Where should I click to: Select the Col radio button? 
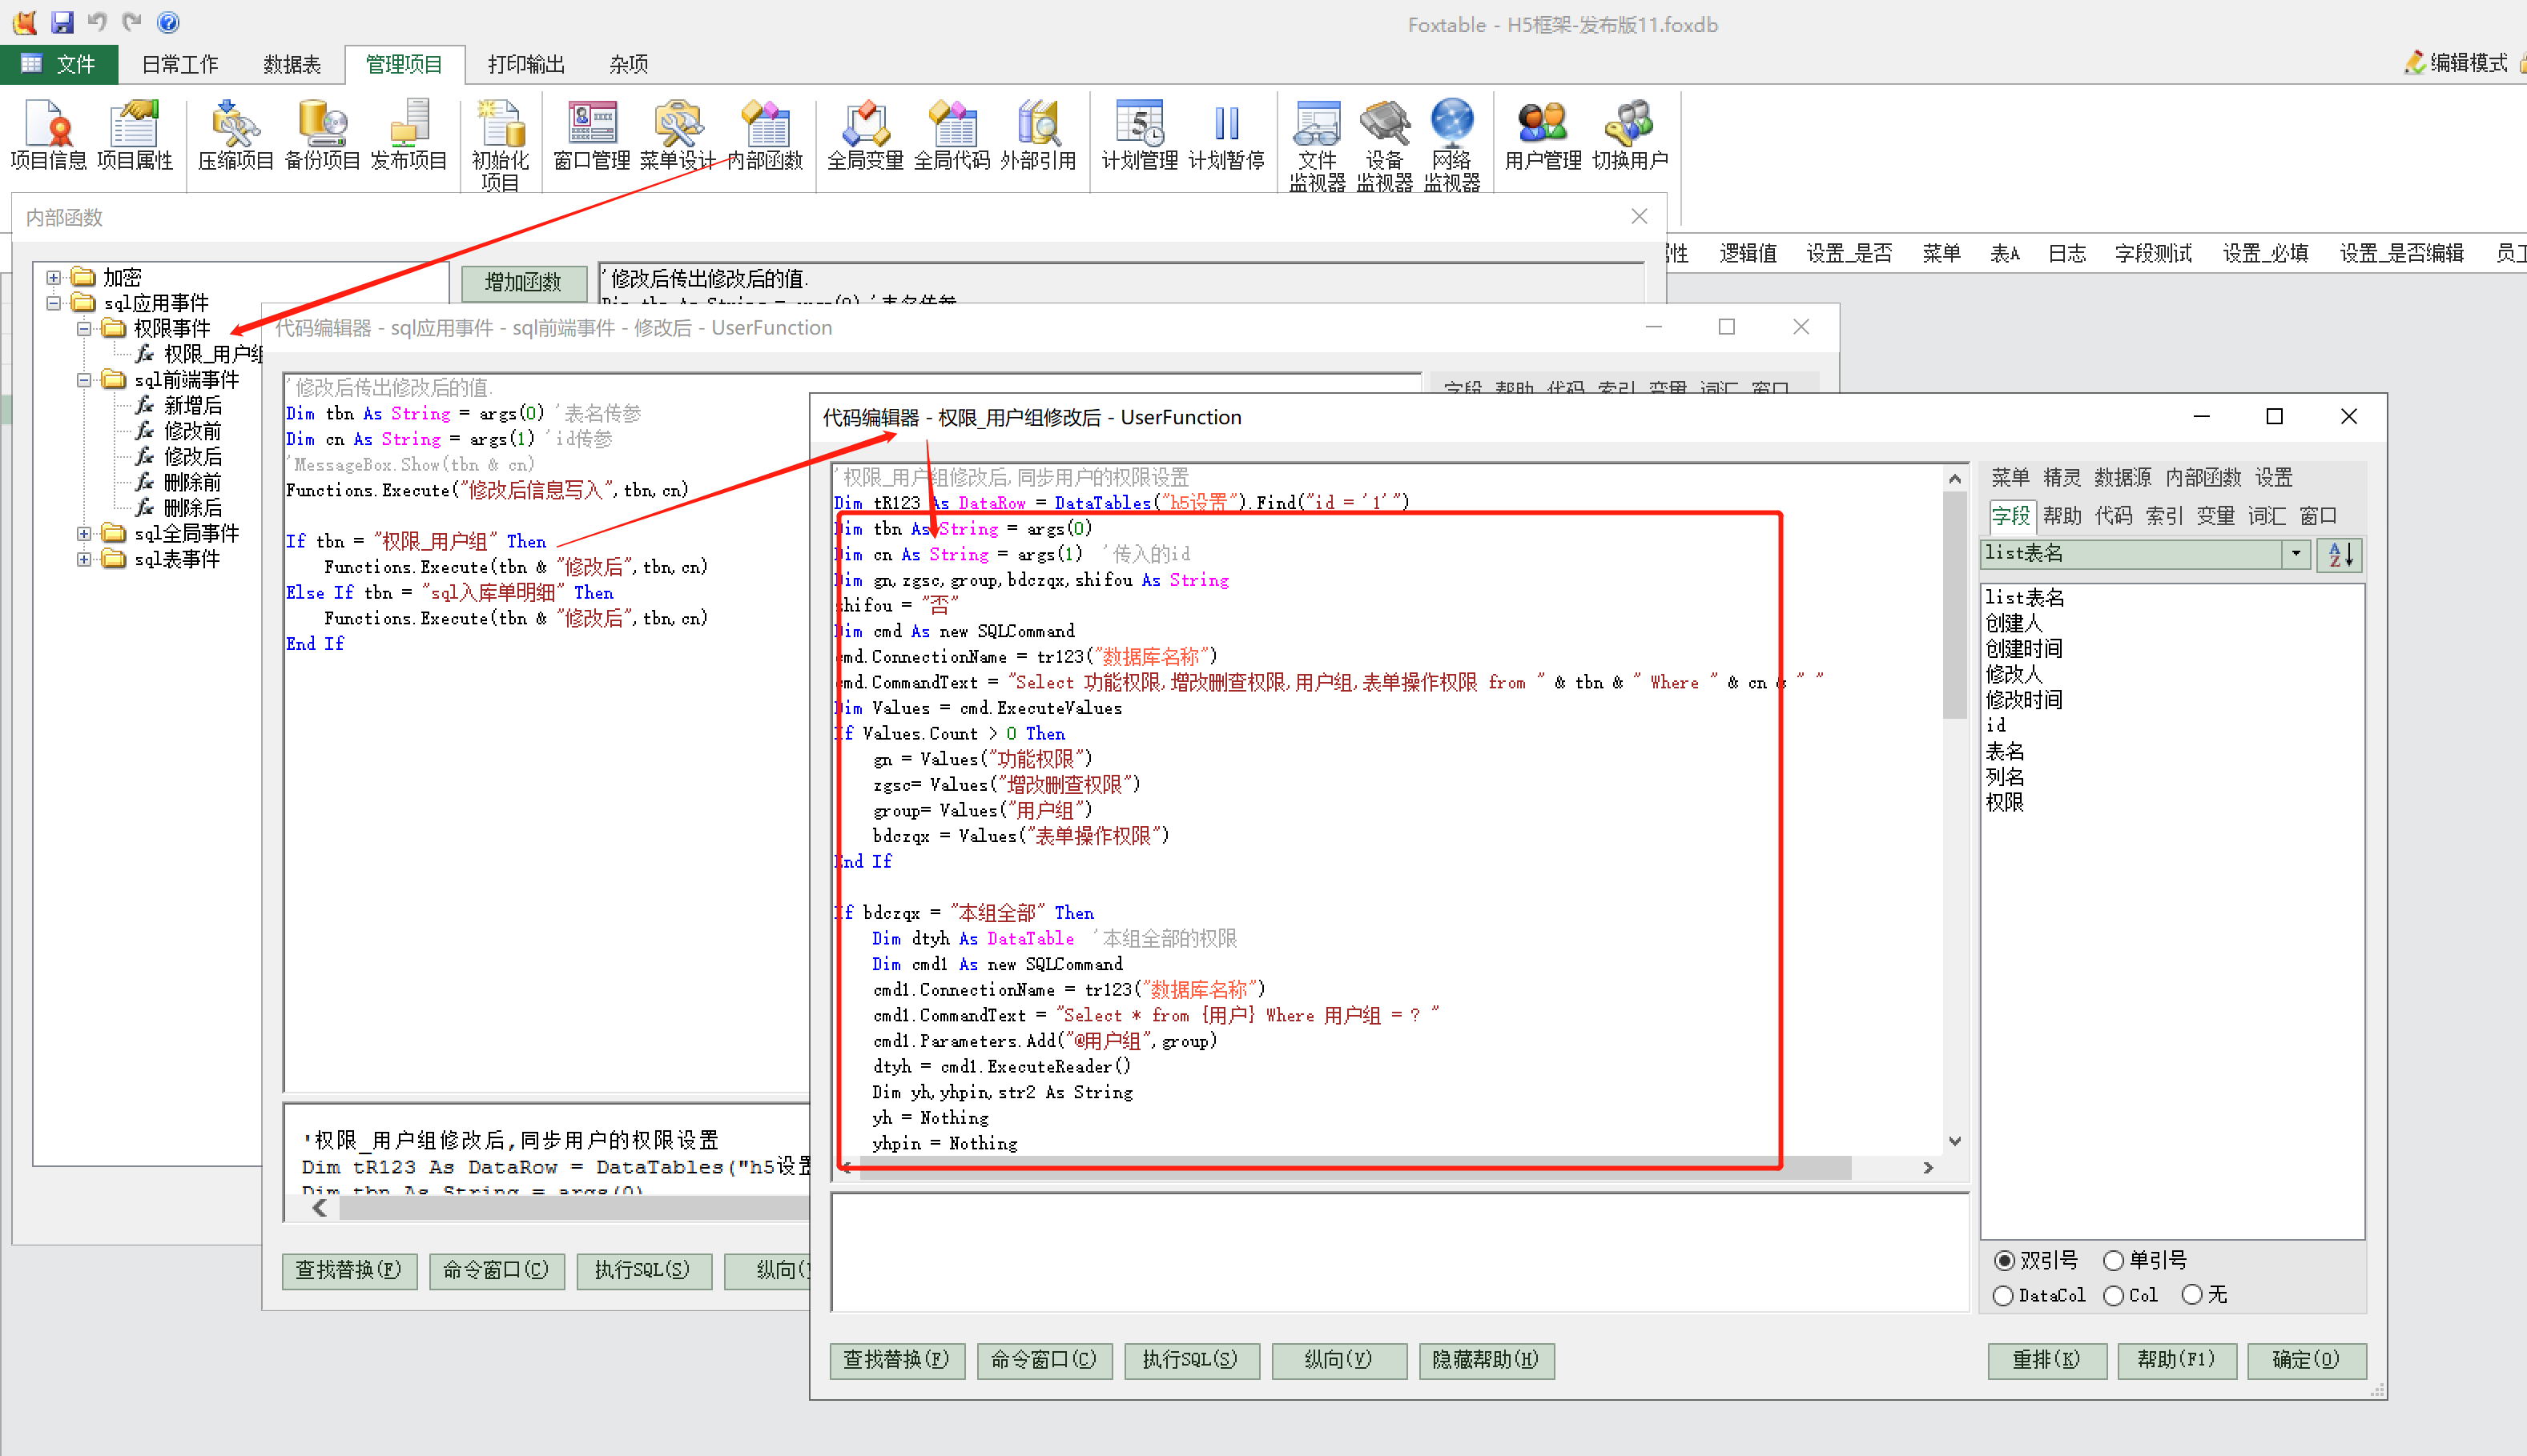[2113, 1296]
